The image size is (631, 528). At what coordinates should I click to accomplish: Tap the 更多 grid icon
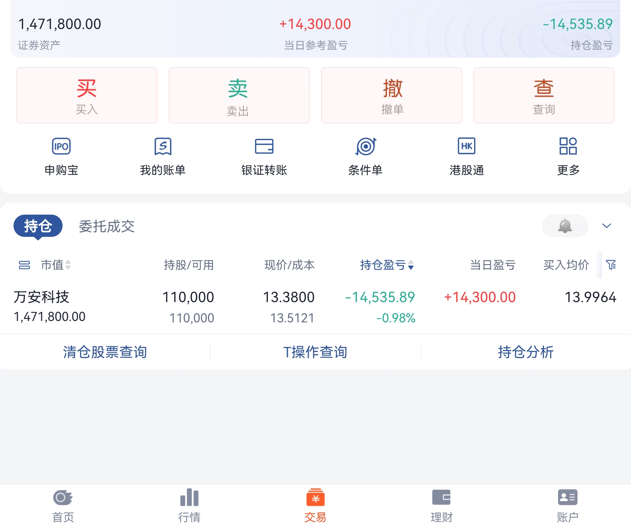[x=568, y=146]
